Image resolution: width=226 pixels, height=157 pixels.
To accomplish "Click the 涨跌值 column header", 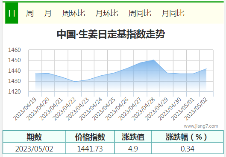I will (133, 137).
